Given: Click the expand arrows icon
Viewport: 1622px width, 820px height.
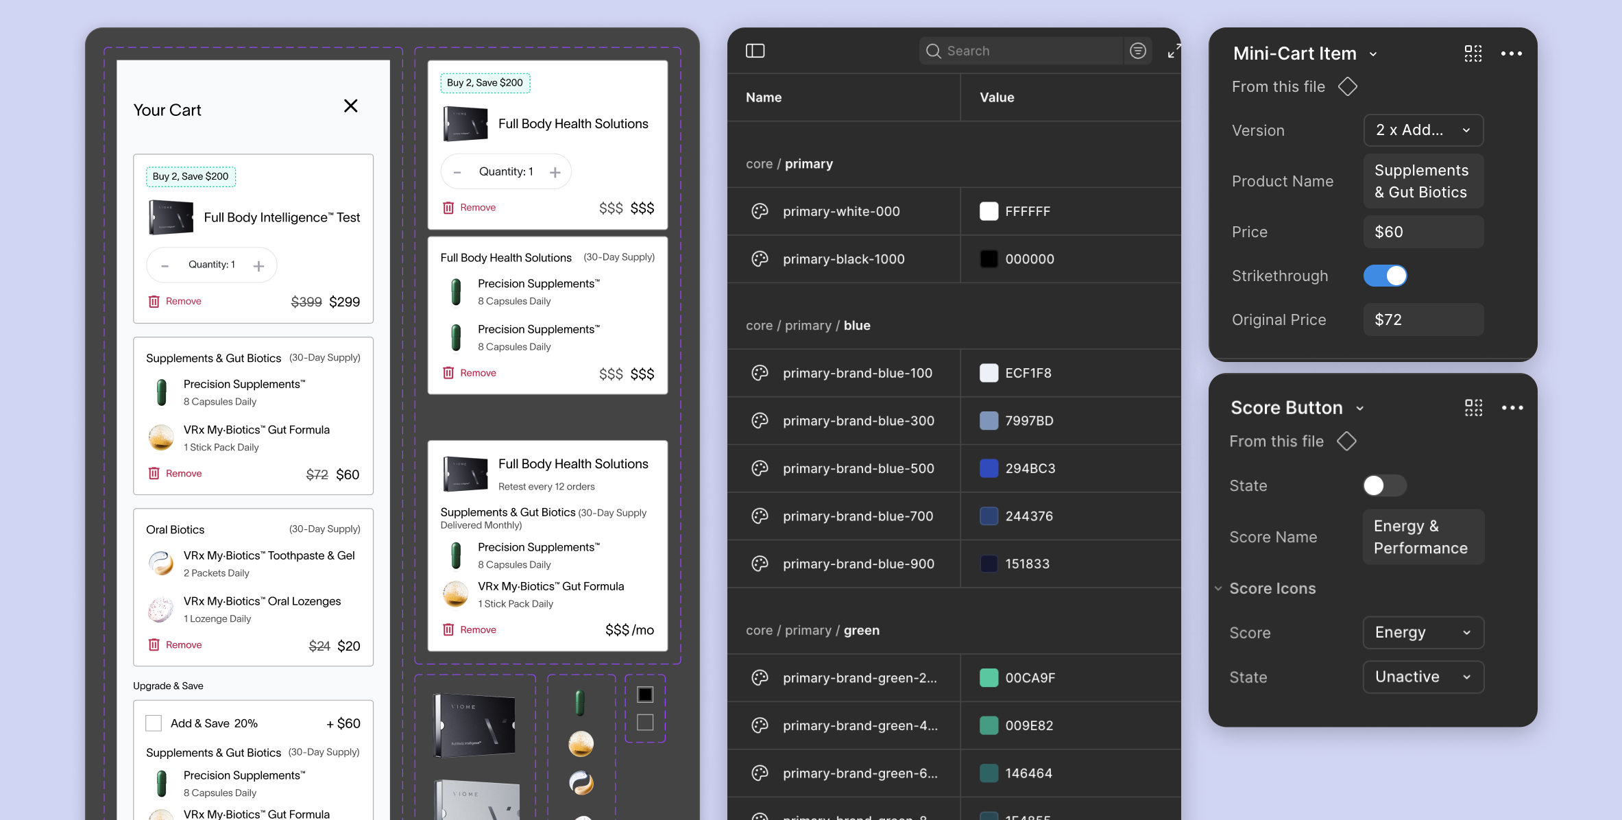Looking at the screenshot, I should click(1174, 51).
